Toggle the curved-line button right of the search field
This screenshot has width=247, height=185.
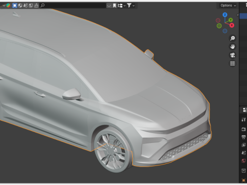point(109,6)
